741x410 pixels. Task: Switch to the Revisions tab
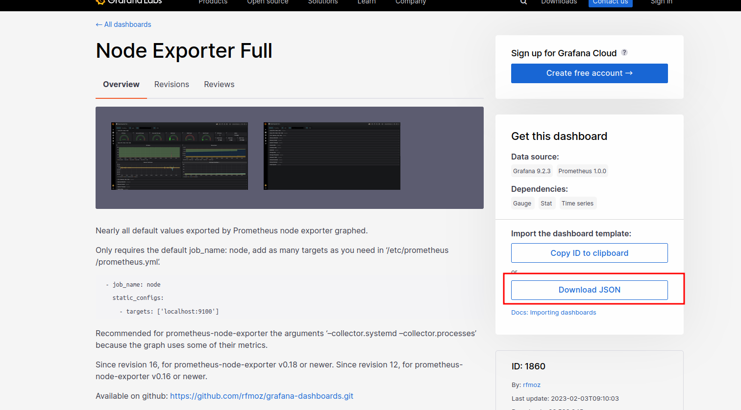tap(172, 85)
